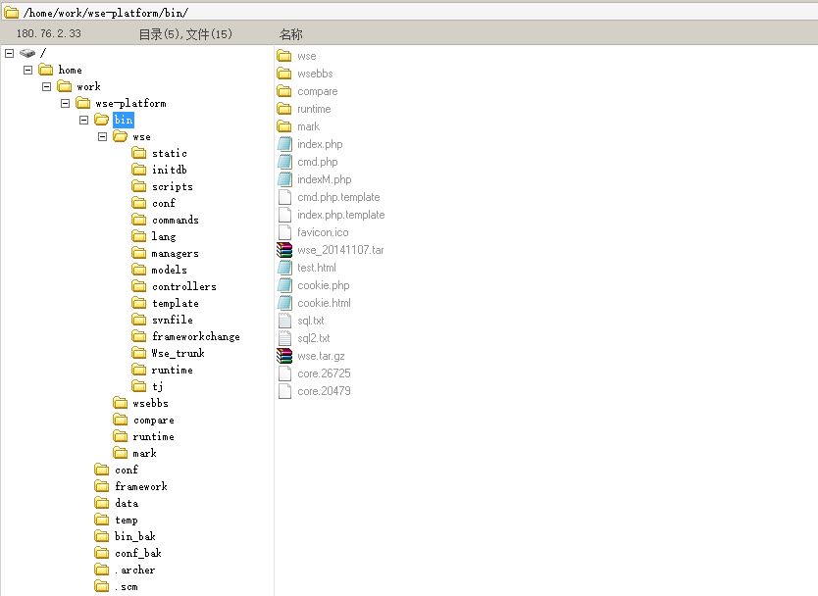The width and height of the screenshot is (818, 596).
Task: Click the wse folder icon in file list
Action: pyautogui.click(x=284, y=56)
